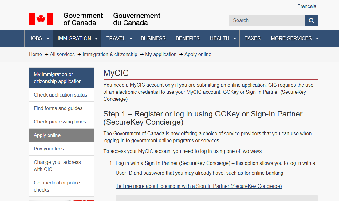Click Apply online breadcrumb link
The image size is (339, 201).
198,54
